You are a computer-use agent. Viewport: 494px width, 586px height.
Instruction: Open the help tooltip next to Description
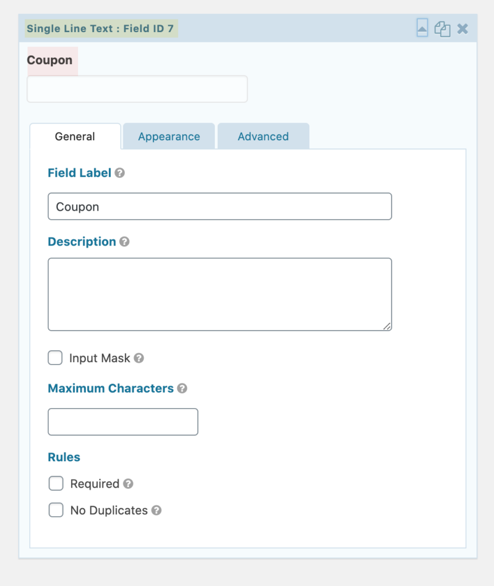(124, 242)
